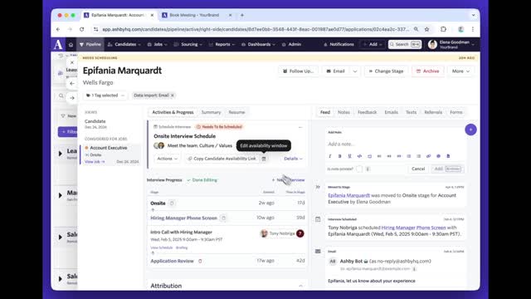
Task: Open the Feedback tab
Action: [367, 112]
